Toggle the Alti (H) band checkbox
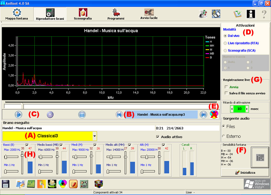271x195 pixels. click(x=164, y=145)
